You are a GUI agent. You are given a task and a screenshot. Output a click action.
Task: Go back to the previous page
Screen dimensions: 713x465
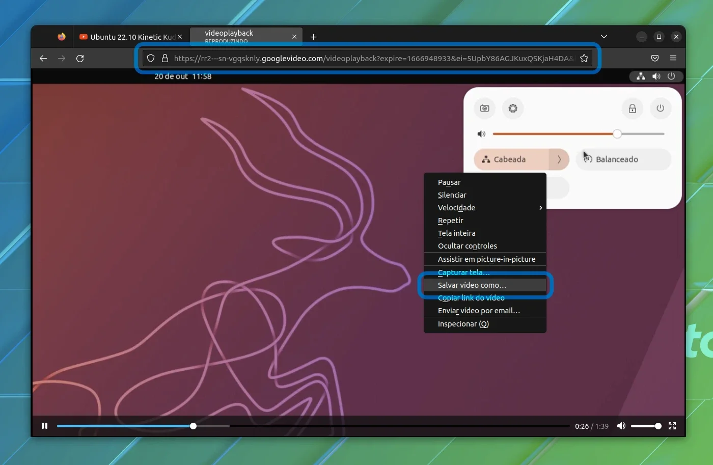click(x=43, y=59)
